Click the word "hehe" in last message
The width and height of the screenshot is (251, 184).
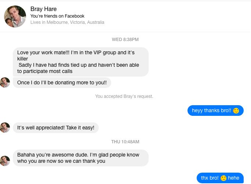coord(234,178)
